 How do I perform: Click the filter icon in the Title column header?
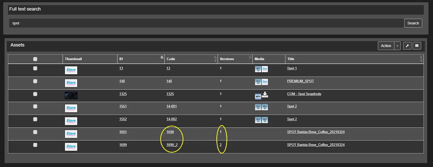coord(421,61)
